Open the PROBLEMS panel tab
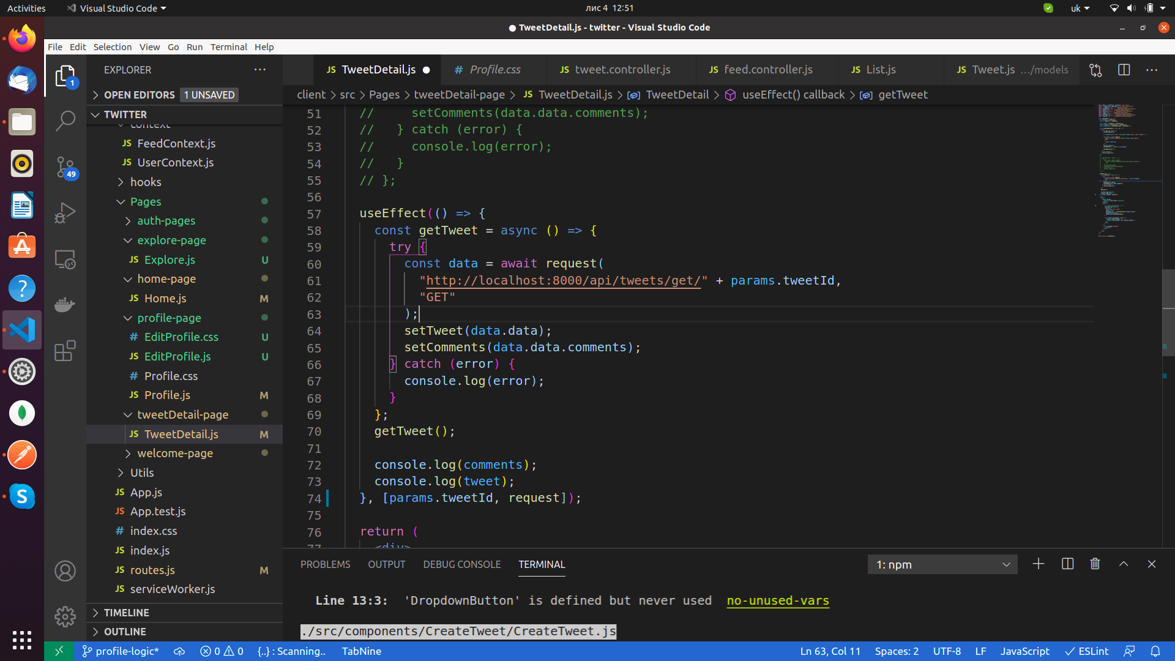 tap(325, 564)
